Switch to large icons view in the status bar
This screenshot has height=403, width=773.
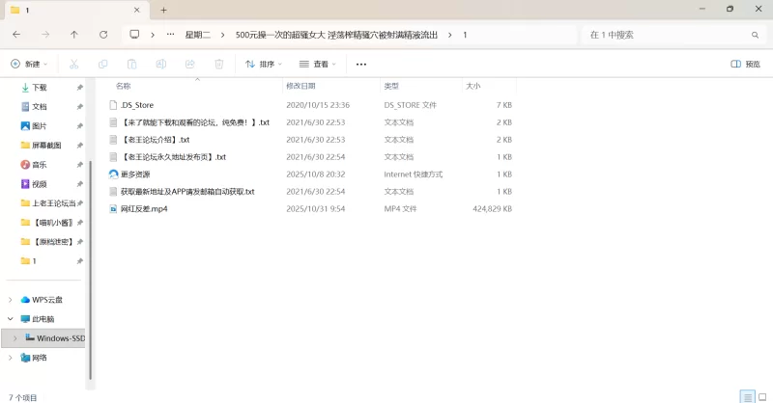point(761,396)
